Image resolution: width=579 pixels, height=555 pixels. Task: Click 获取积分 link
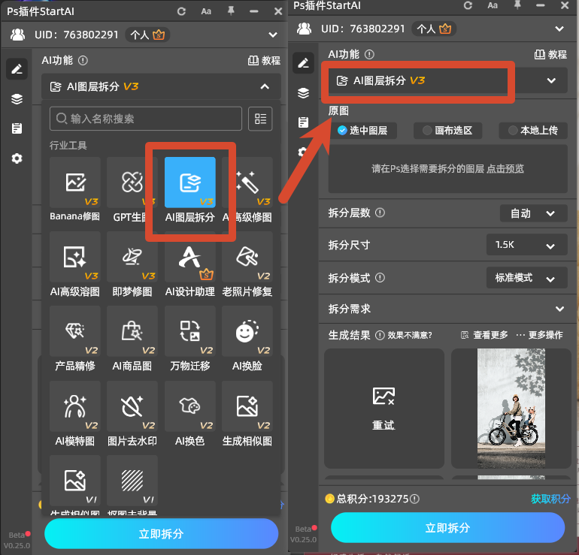[x=550, y=499]
